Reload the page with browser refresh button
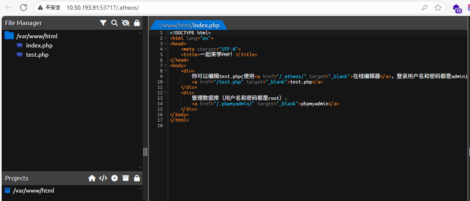This screenshot has width=470, height=201. 24,8
